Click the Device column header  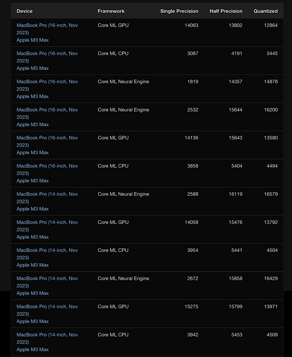click(25, 11)
